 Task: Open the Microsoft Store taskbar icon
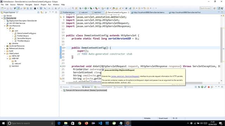point(73,123)
